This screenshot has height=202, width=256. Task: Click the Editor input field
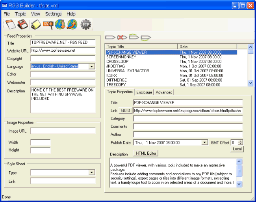63,74
